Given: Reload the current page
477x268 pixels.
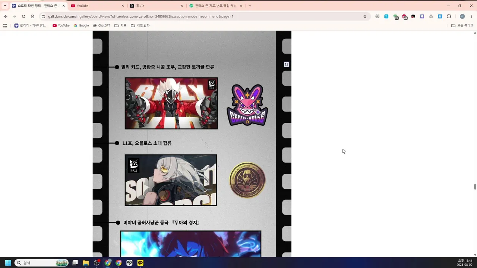Looking at the screenshot, I should tap(23, 16).
